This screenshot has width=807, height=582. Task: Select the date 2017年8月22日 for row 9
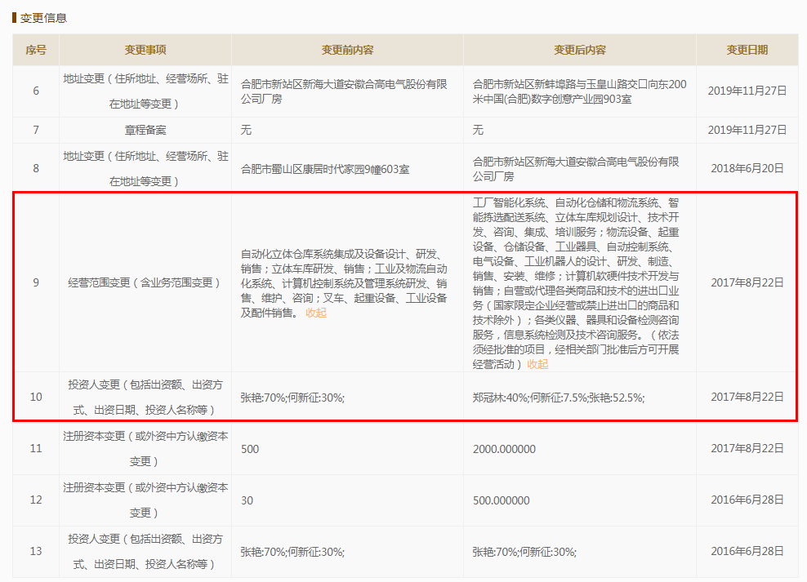(x=747, y=284)
